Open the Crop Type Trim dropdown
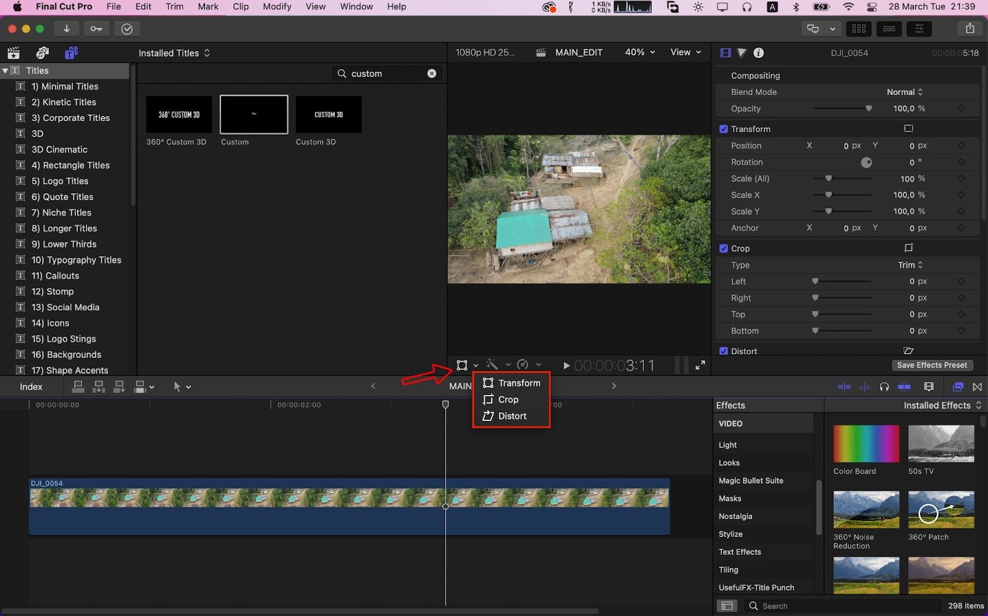988x616 pixels. (x=910, y=265)
